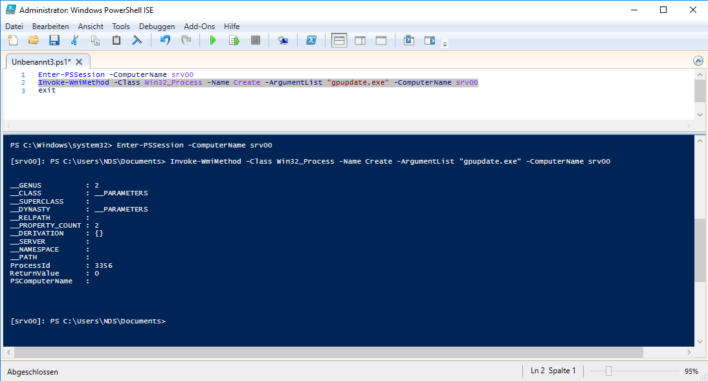This screenshot has height=381, width=708.
Task: Paste from clipboard via toolbar
Action: [x=116, y=41]
